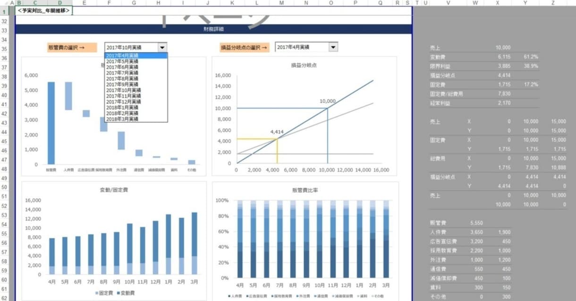Click the 4,414 data label on the chart
The width and height of the screenshot is (576, 301).
[x=277, y=132]
